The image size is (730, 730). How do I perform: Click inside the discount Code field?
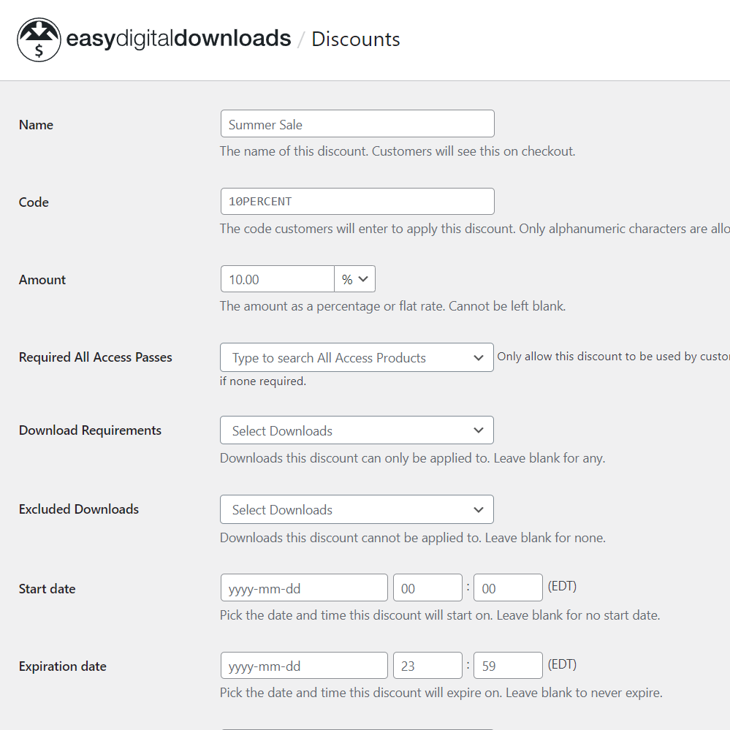[x=357, y=201]
